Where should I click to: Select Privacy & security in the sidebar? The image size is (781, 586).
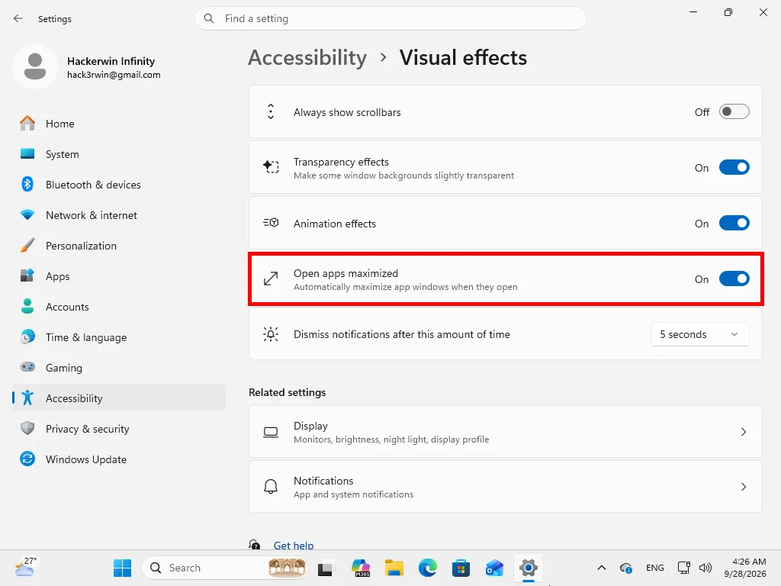(x=118, y=429)
